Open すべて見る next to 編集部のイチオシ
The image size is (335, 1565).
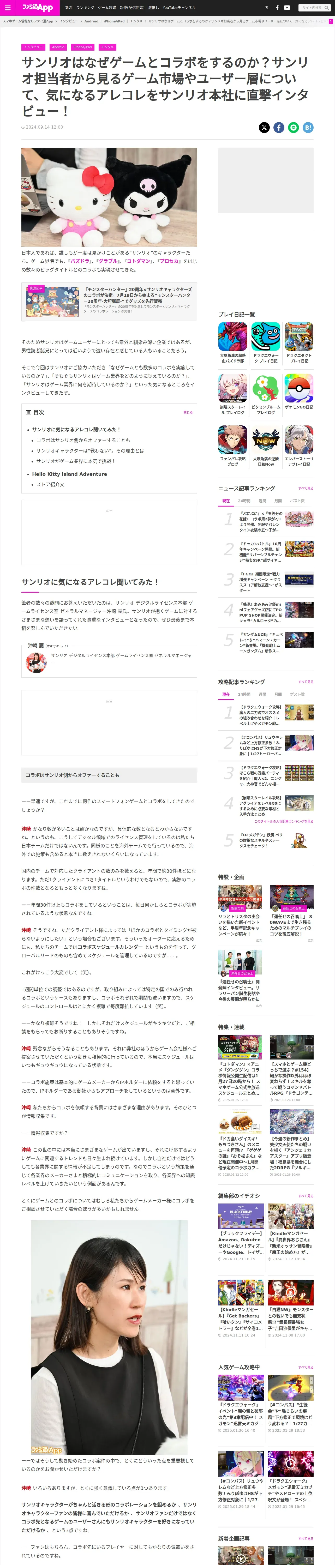pyautogui.click(x=306, y=1196)
